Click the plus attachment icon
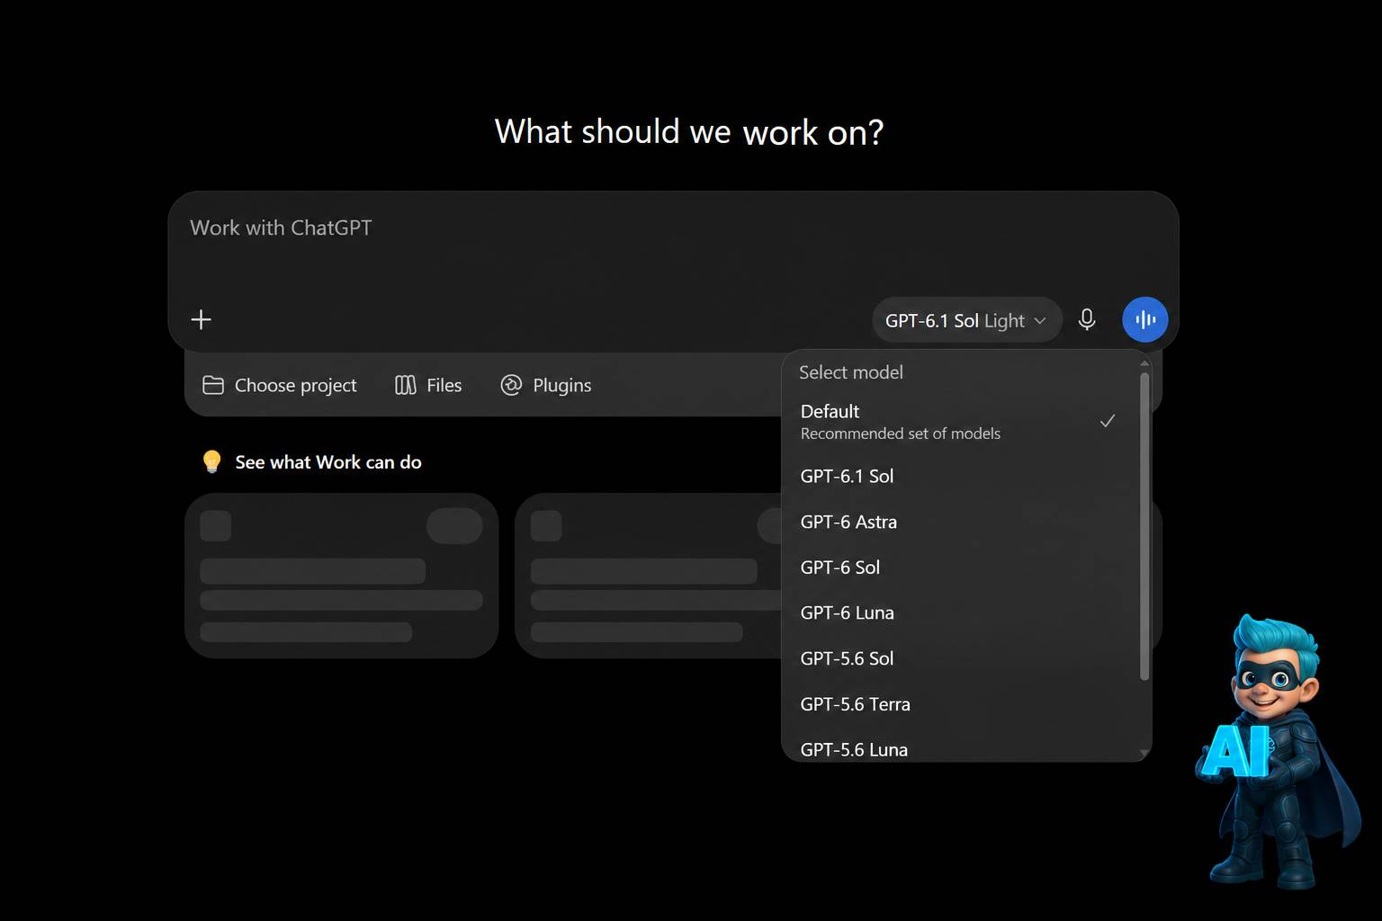The width and height of the screenshot is (1382, 921). coord(202,319)
